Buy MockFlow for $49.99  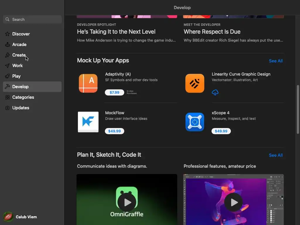point(115,131)
